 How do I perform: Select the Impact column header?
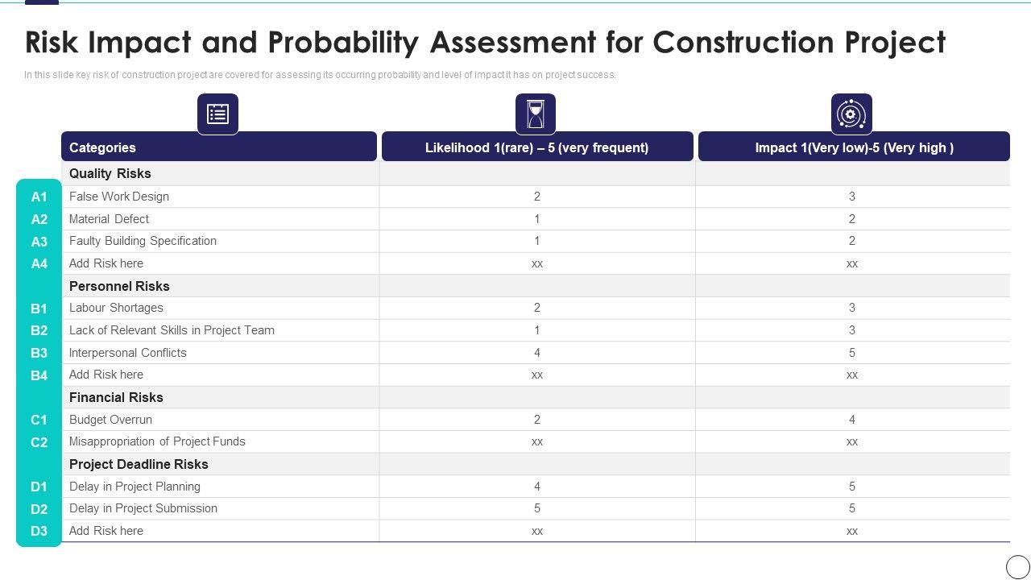(x=854, y=147)
